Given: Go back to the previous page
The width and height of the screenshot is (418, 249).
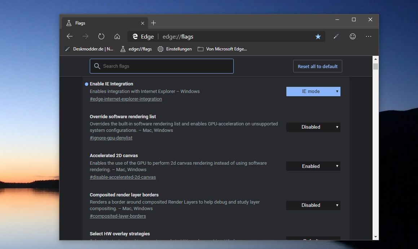Looking at the screenshot, I should pos(70,36).
